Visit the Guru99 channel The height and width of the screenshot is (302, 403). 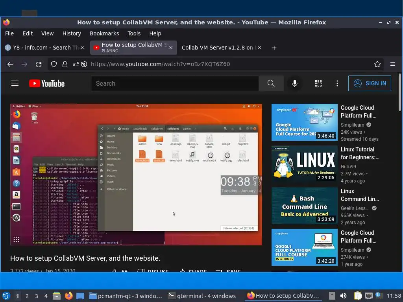click(348, 166)
